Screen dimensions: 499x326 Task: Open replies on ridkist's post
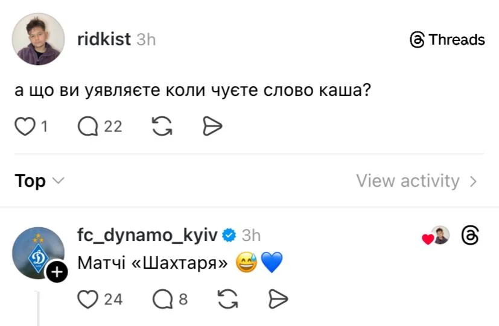(x=88, y=127)
